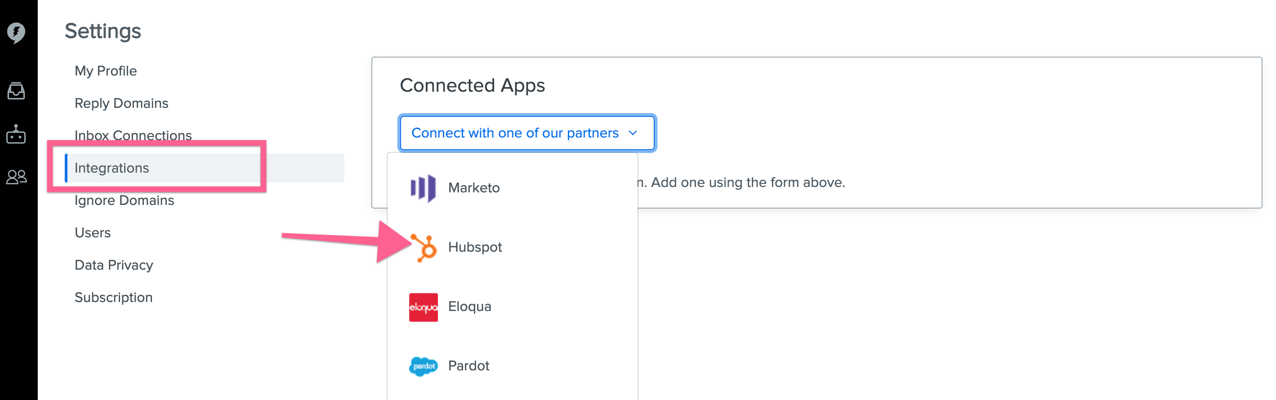The width and height of the screenshot is (1276, 400).
Task: Open the Data Privacy settings page
Action: 113,265
